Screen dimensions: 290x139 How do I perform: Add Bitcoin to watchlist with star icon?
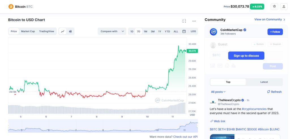coord(274,6)
